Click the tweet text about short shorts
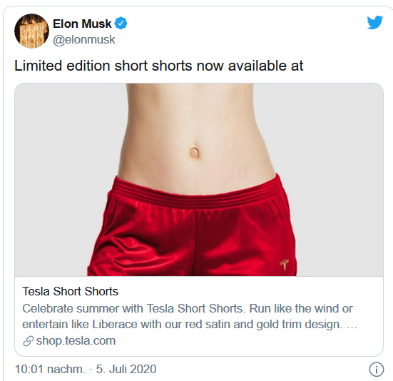 point(159,66)
